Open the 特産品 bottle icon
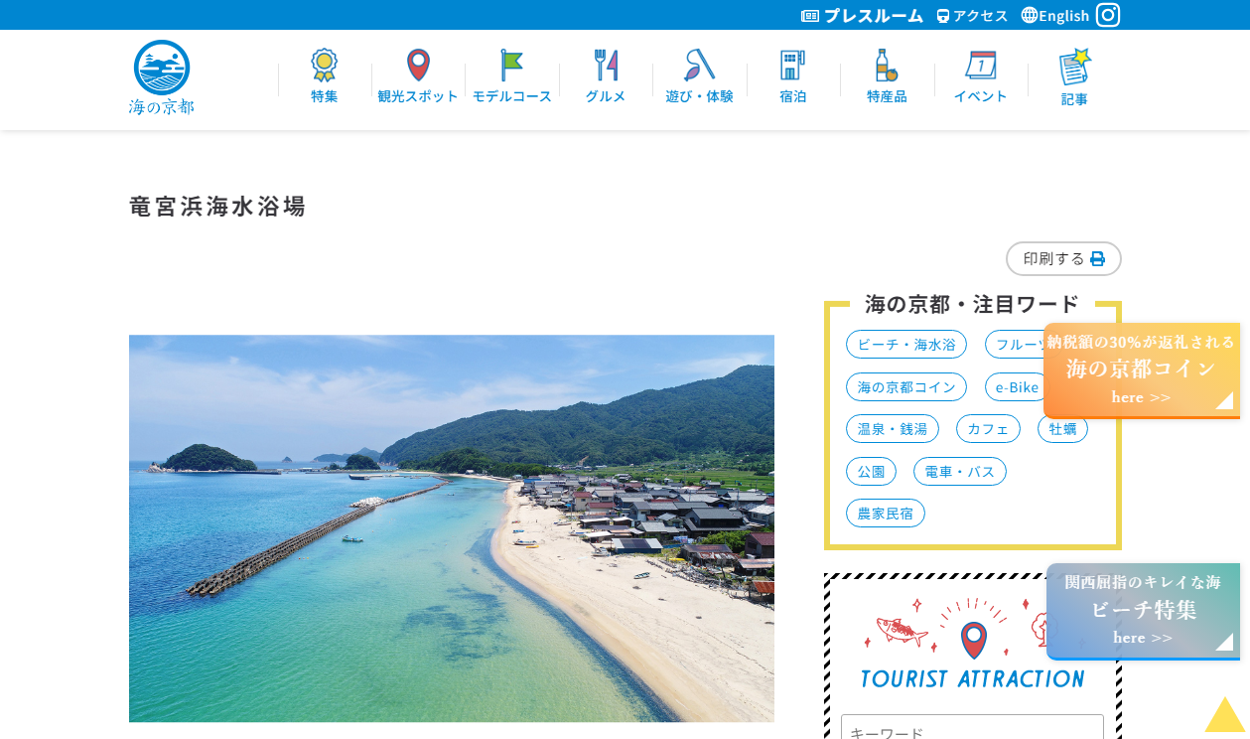Viewport: 1250px width, 739px height. coord(886,66)
